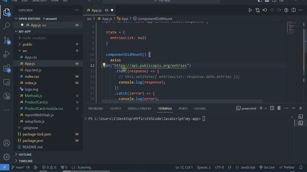Click Prettier status bar item

pos(287,167)
